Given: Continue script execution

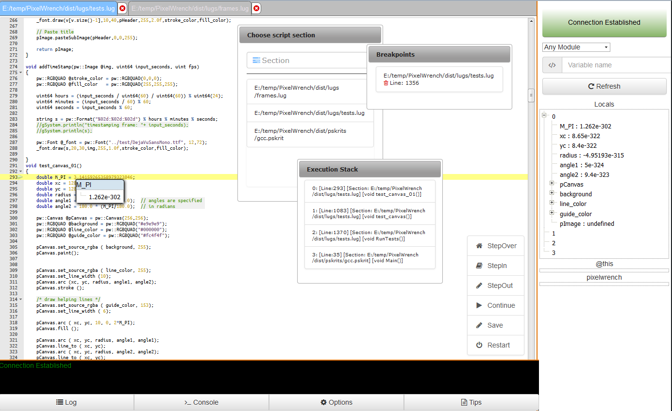Looking at the screenshot, I should [495, 305].
